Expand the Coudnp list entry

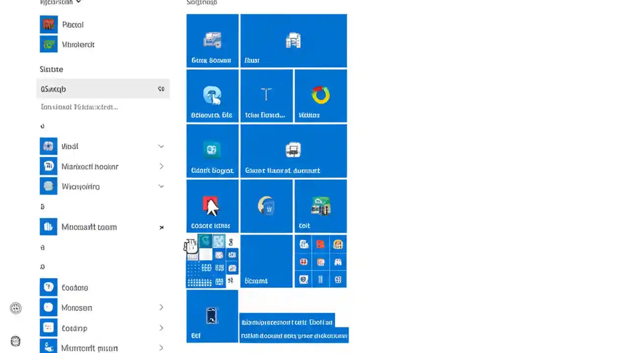tap(161, 328)
